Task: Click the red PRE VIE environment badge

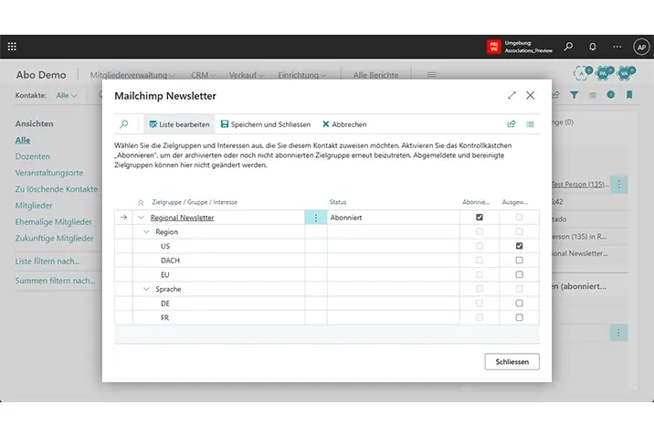Action: tap(494, 47)
